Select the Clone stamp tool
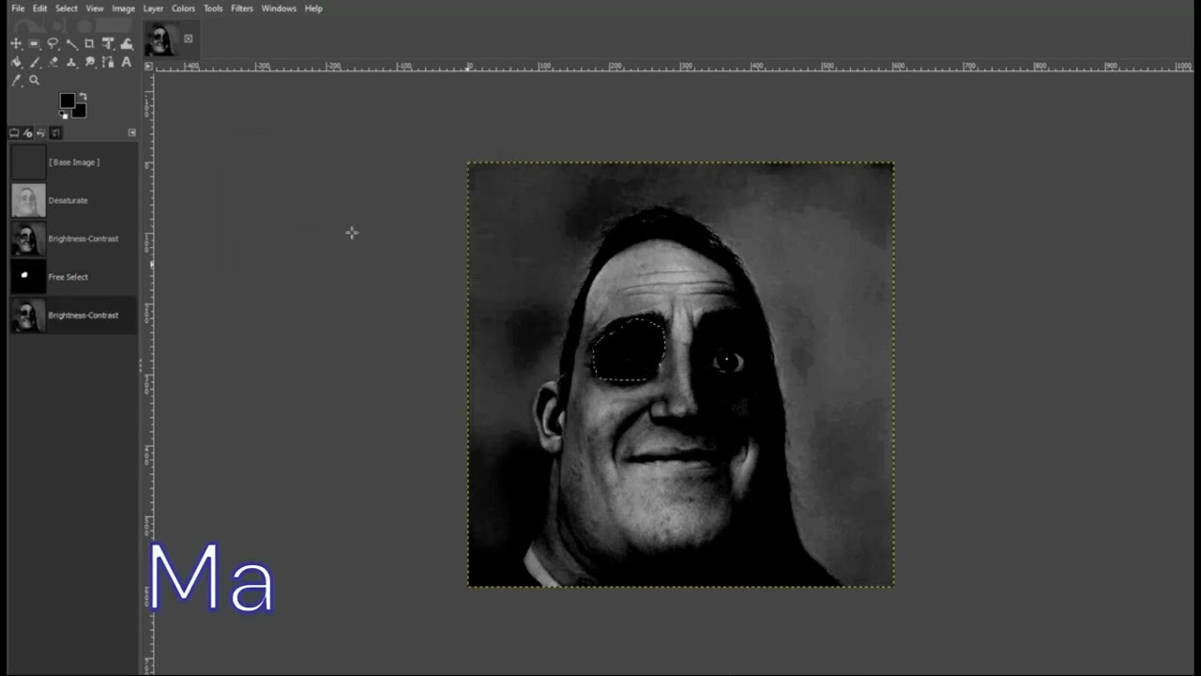1201x676 pixels. [71, 62]
